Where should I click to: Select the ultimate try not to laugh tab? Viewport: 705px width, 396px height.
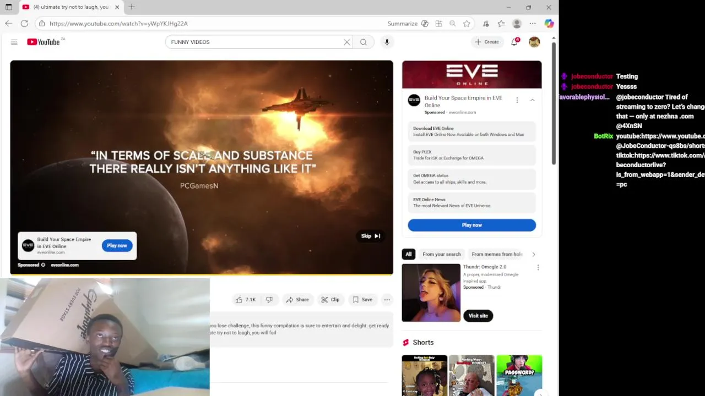point(70,7)
